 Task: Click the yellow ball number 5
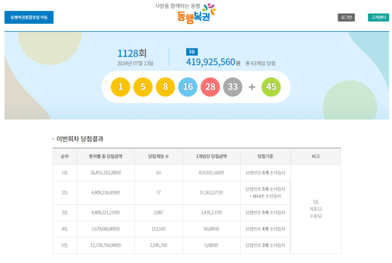[143, 87]
